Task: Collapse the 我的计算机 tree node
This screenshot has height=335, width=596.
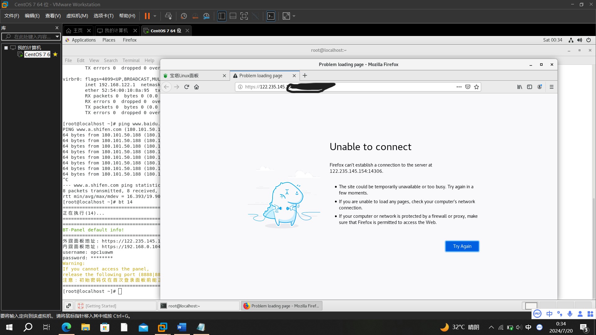Action: [x=6, y=48]
